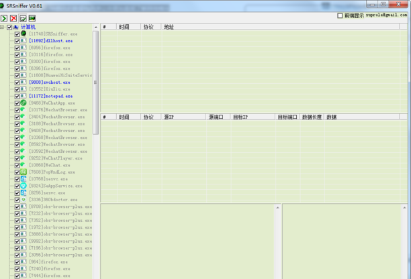The image size is (411, 279).
Task: Select [7240]firefox.exe tree row
Action: pyautogui.click(x=50, y=268)
